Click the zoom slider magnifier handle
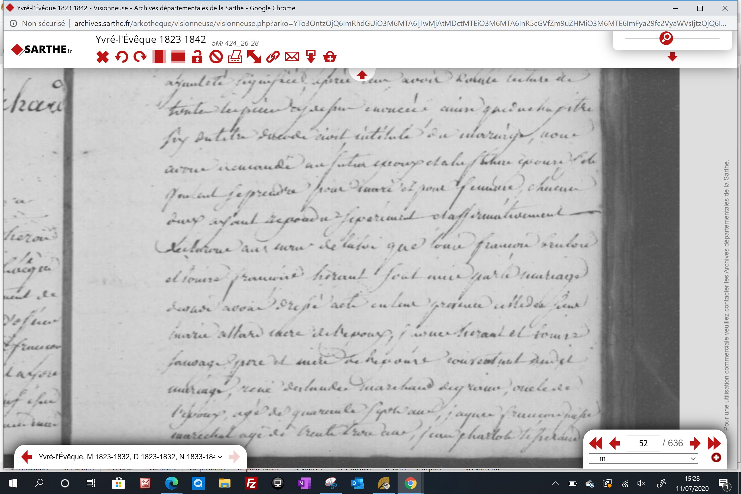 [666, 38]
